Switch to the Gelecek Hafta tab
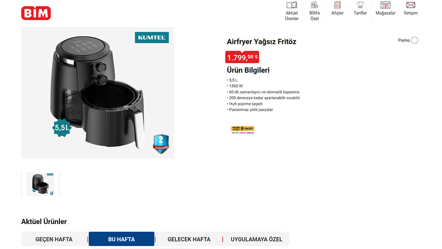Screen dimensions: 442x249 (189, 239)
